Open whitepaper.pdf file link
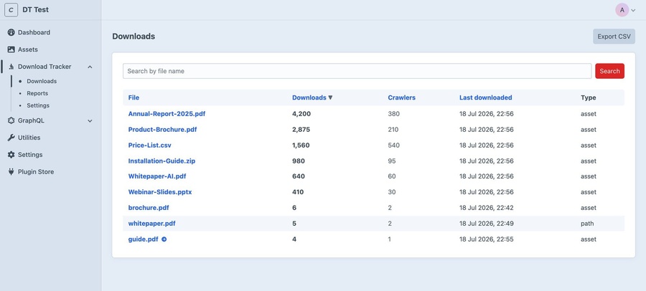Viewport: 646px width, 291px height. coord(151,224)
